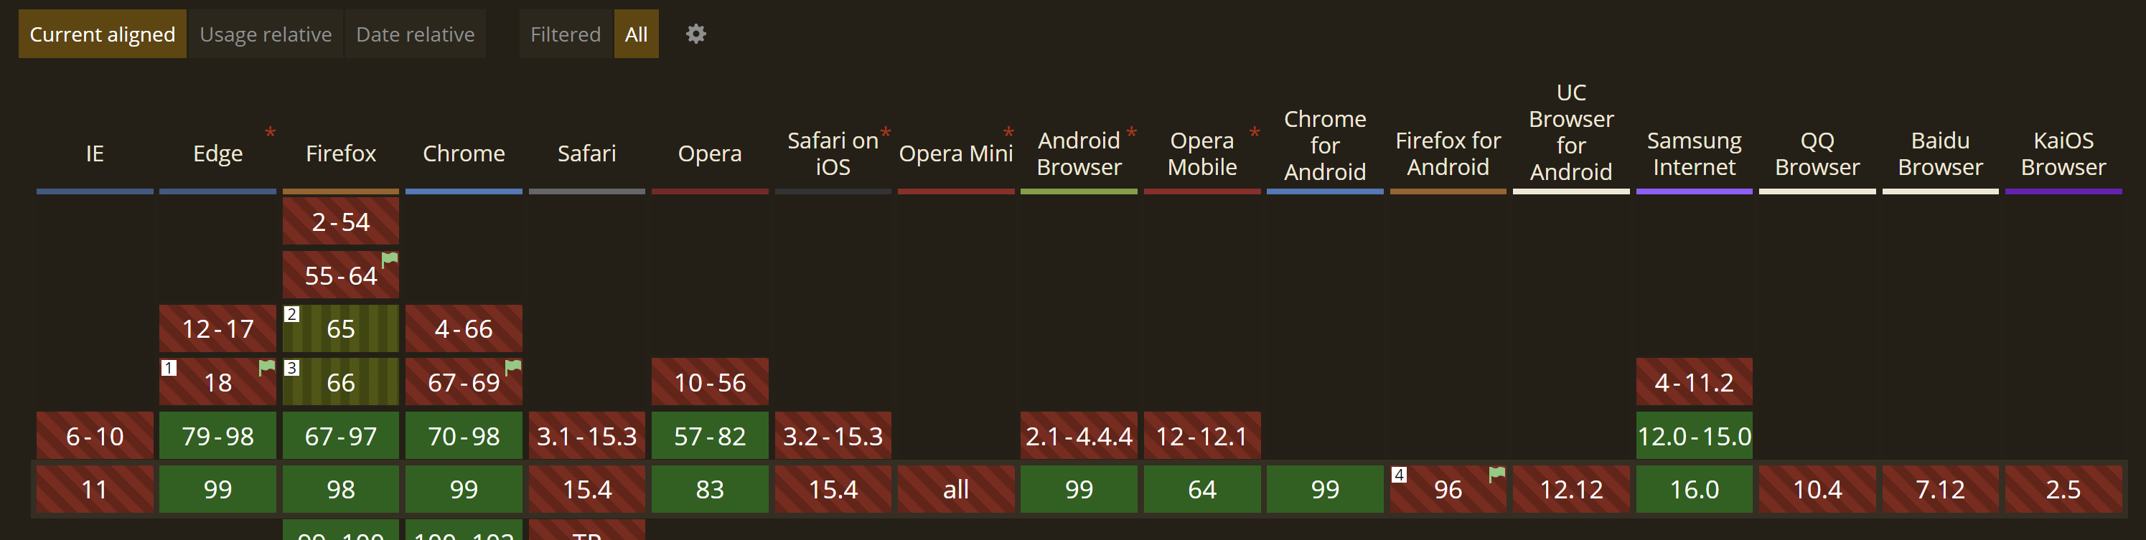Screen dimensions: 2146x540
Task: Click the green flag on Chrome 67-69
Action: tap(513, 366)
